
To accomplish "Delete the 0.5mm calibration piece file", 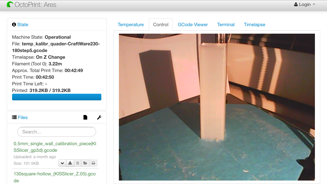I will [77, 163].
